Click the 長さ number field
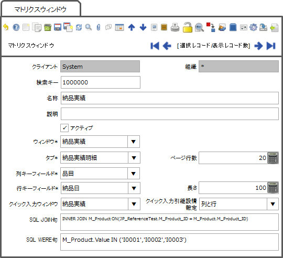This screenshot has width=283, height=258. coord(233,188)
